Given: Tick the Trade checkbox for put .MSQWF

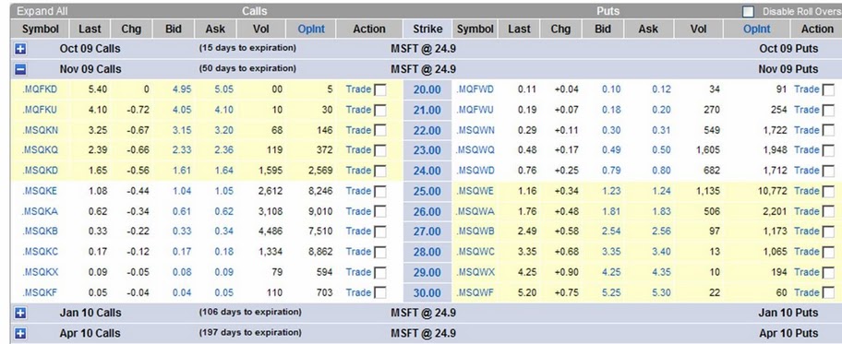Looking at the screenshot, I should coord(828,293).
